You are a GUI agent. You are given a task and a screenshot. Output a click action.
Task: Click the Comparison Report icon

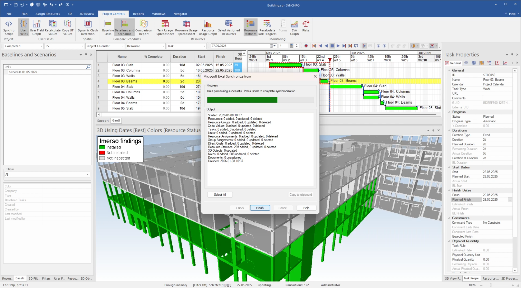[143, 27]
